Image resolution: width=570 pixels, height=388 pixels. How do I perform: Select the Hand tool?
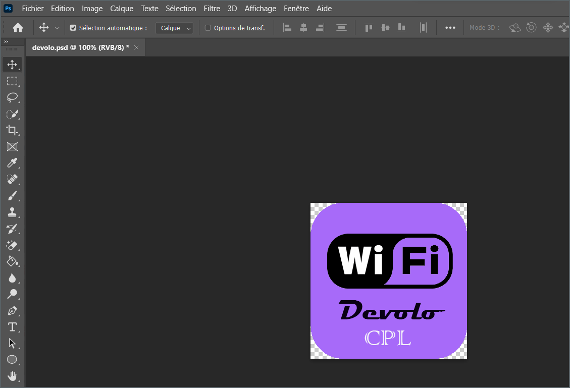pos(12,376)
